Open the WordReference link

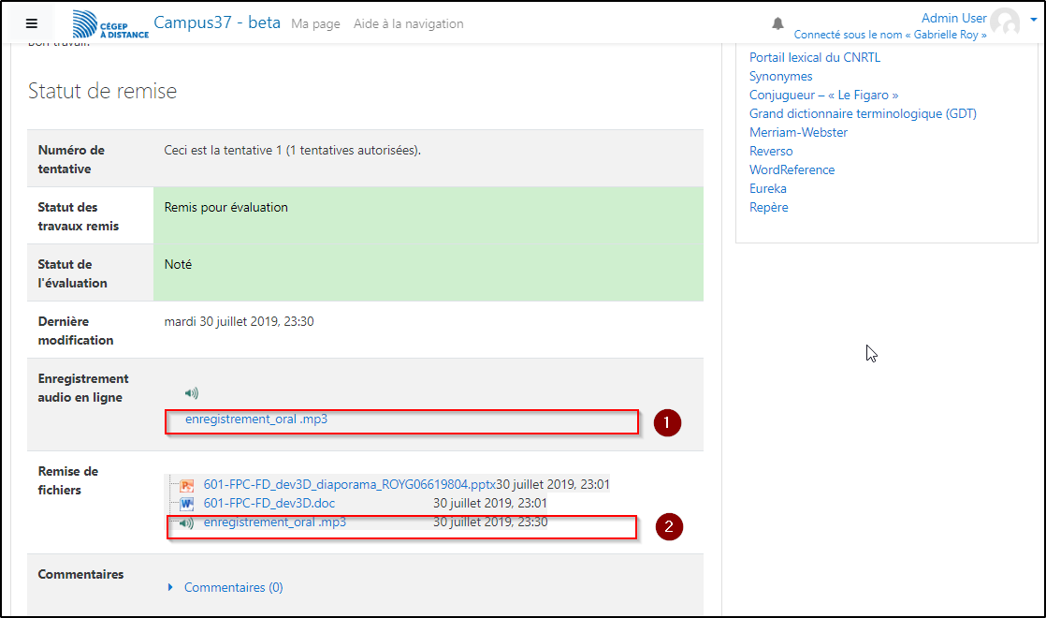792,169
